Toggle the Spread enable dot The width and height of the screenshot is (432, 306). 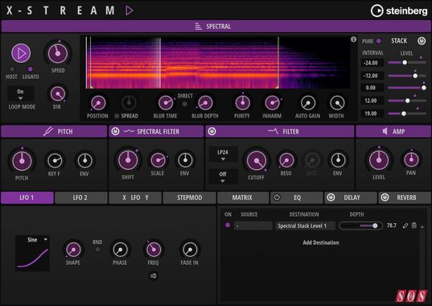117,116
